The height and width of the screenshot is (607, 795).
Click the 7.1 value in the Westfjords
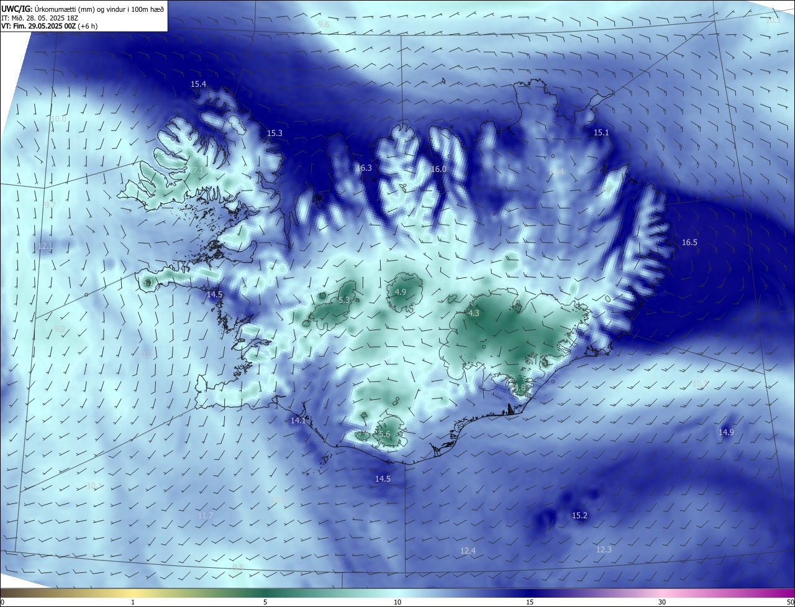point(198,169)
